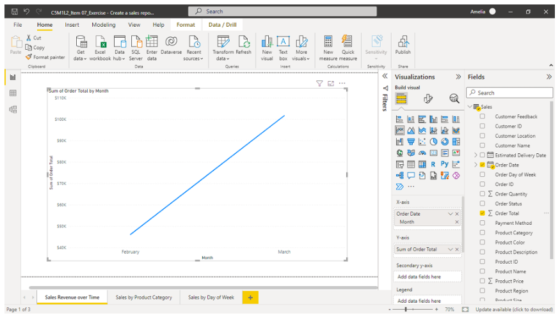Click Update available notification in status bar
The width and height of the screenshot is (560, 318).
[514, 309]
